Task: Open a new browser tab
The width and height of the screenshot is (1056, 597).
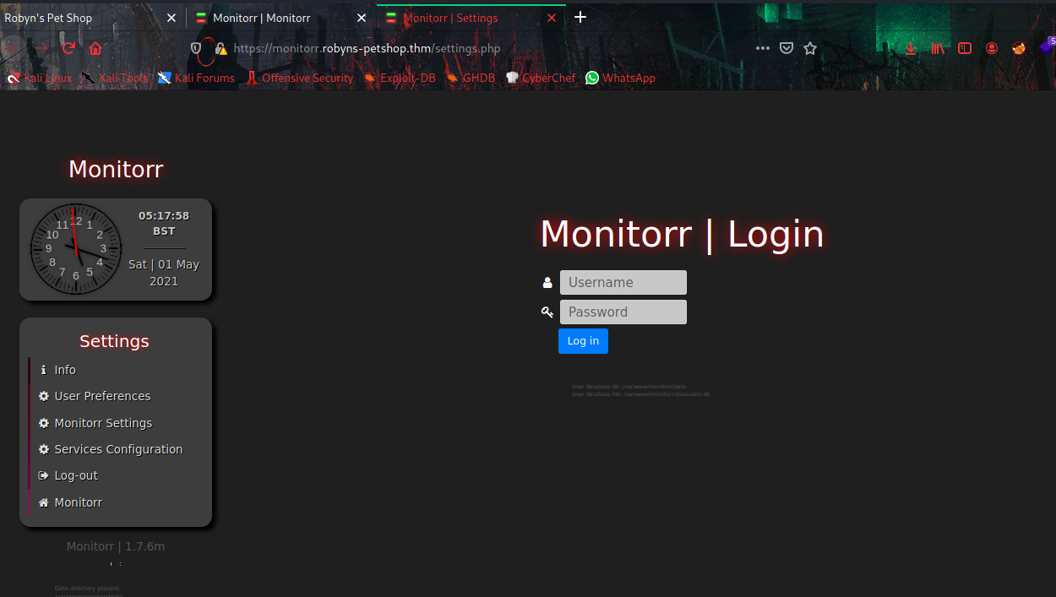Action: [580, 18]
